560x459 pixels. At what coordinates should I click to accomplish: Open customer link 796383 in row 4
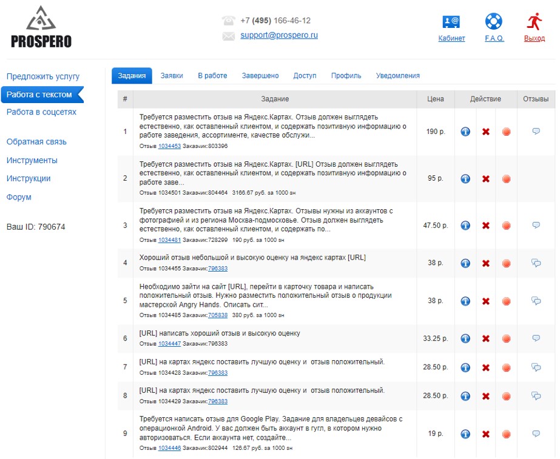pos(218,269)
